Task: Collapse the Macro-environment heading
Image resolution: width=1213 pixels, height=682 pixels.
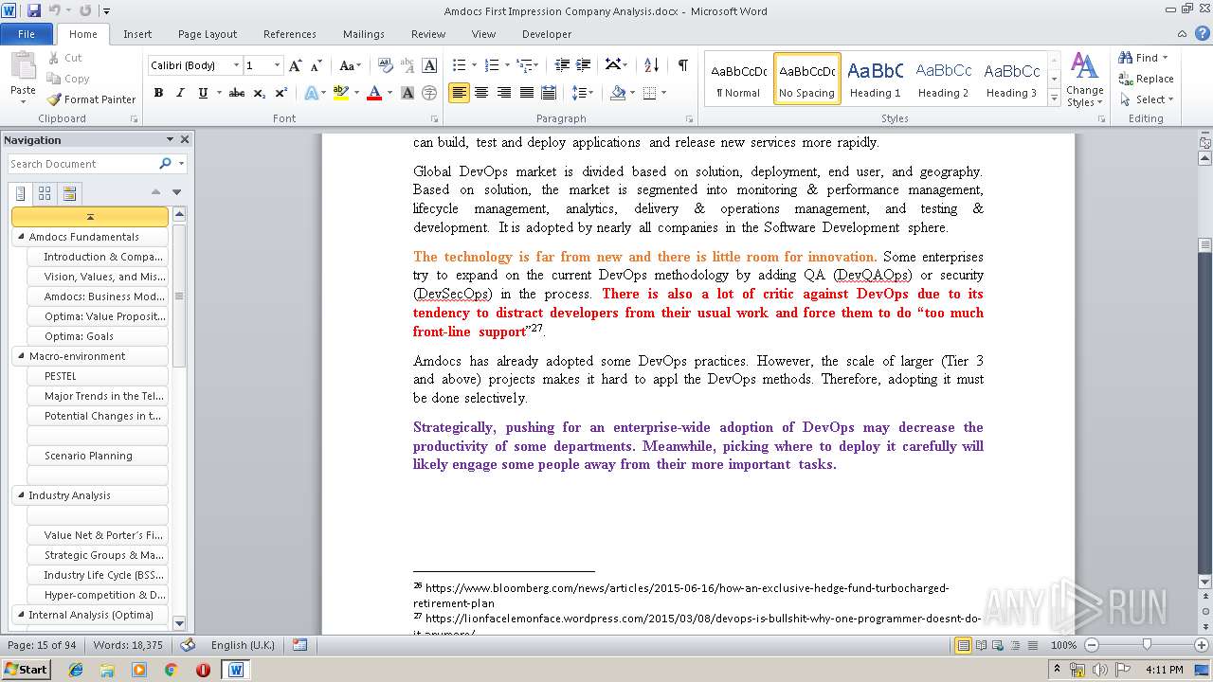Action: coord(20,356)
